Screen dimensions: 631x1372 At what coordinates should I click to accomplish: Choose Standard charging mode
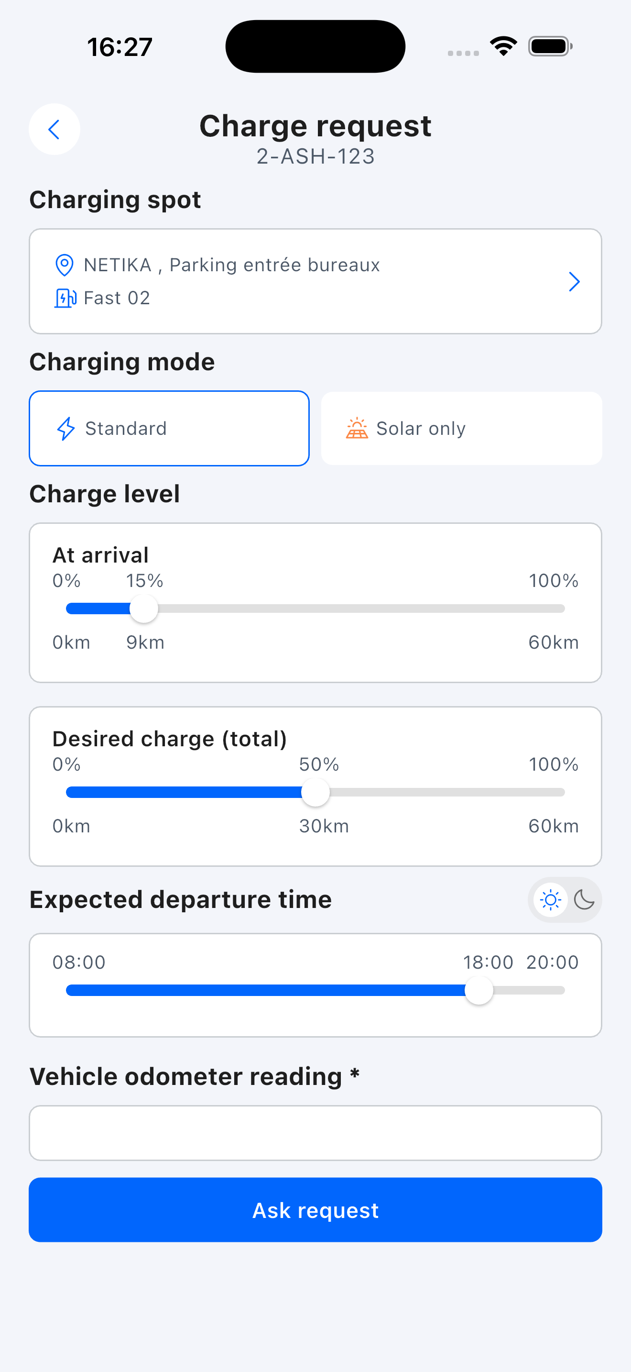[169, 428]
